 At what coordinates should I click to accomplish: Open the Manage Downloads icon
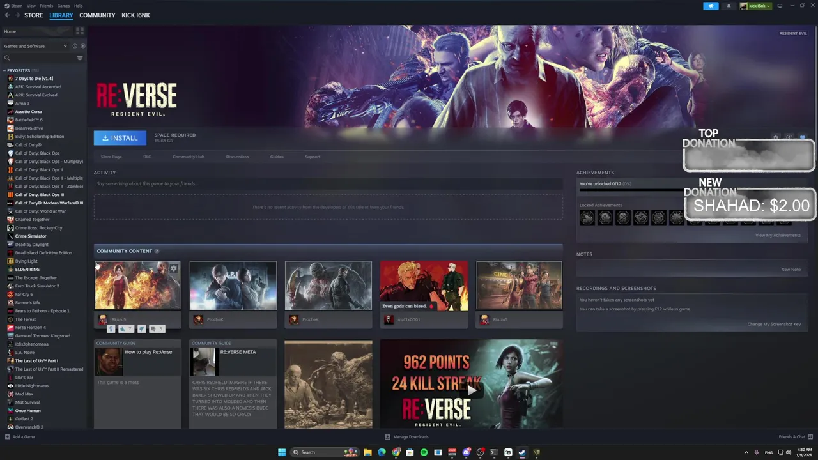tap(388, 437)
